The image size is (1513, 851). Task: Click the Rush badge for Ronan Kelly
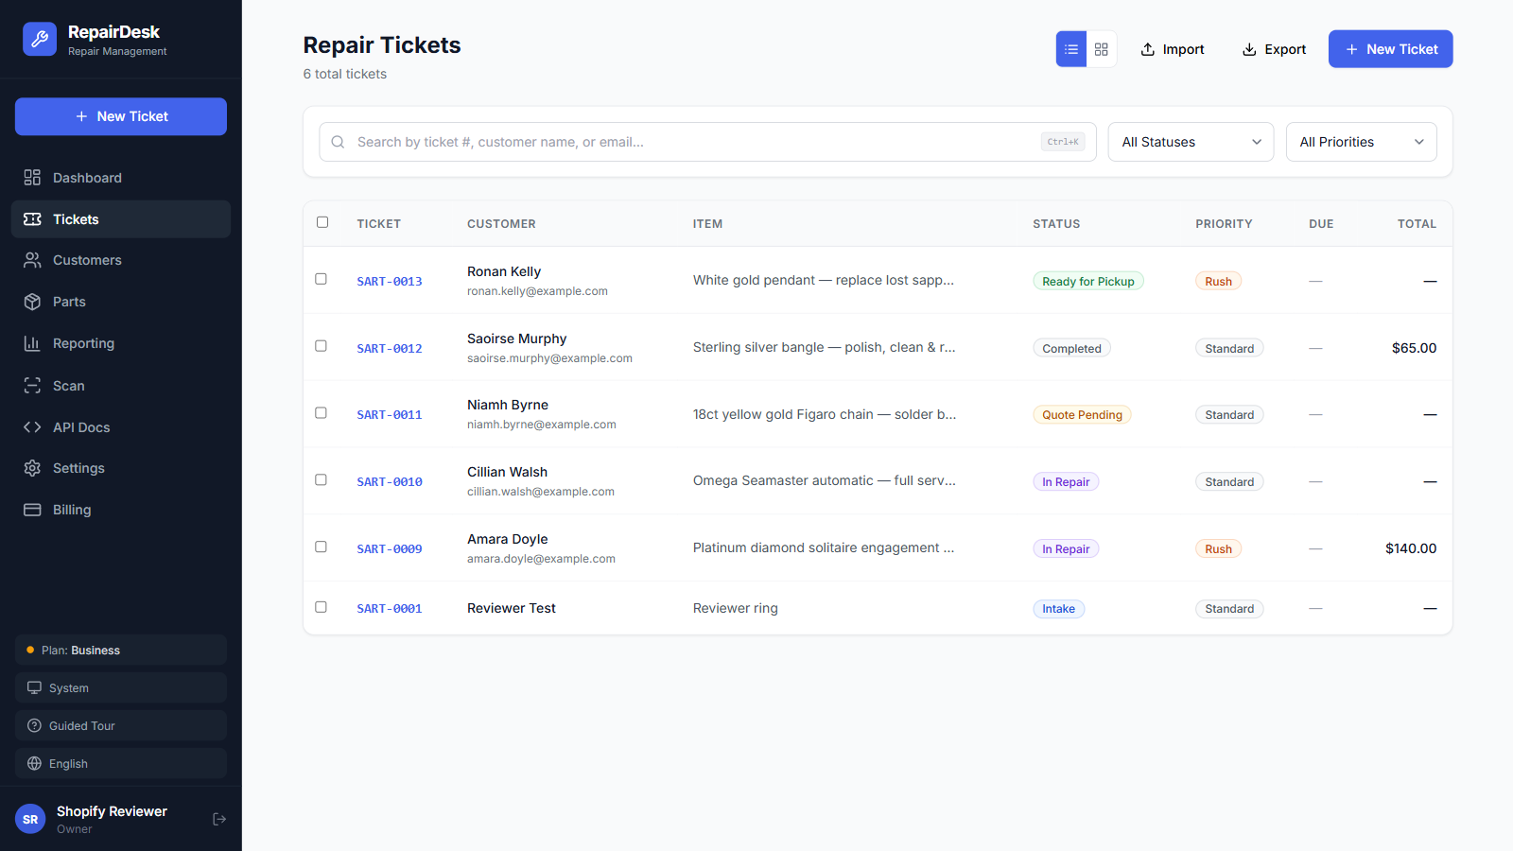click(x=1218, y=282)
